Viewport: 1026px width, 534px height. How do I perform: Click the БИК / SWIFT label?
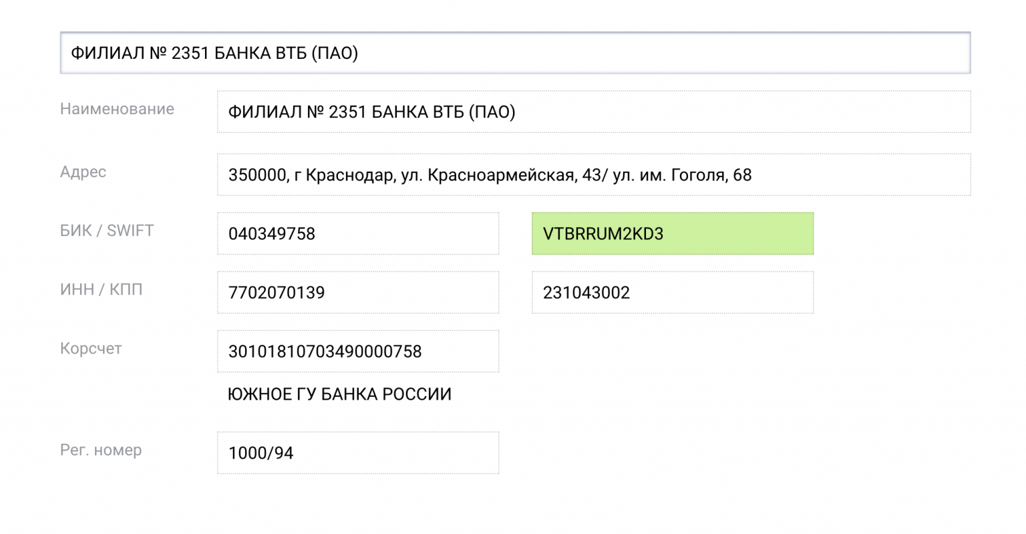[x=106, y=231]
